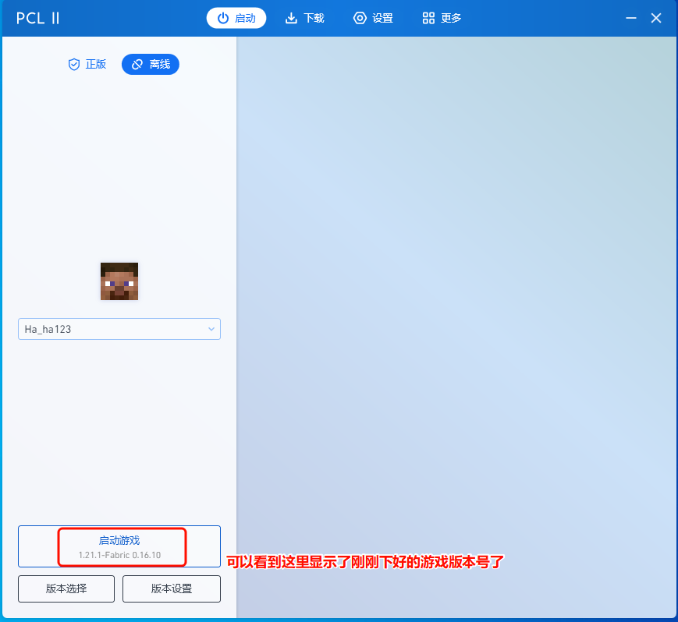Click the download arrow icon beside 下载
Screen dimensions: 678x622
292,18
